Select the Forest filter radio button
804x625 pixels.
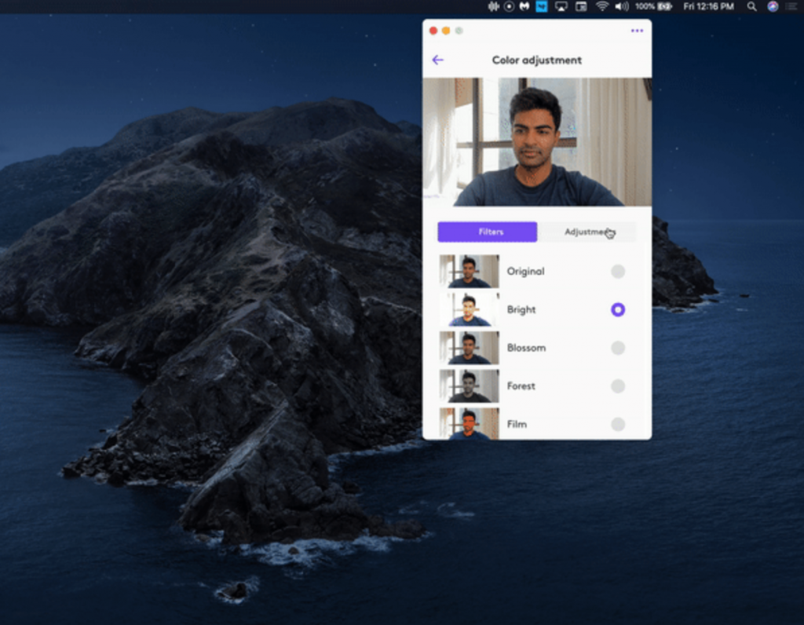(x=618, y=386)
